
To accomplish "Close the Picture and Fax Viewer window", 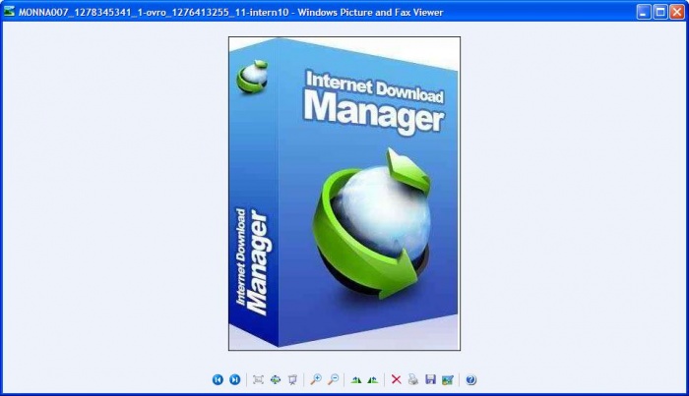I will (677, 12).
